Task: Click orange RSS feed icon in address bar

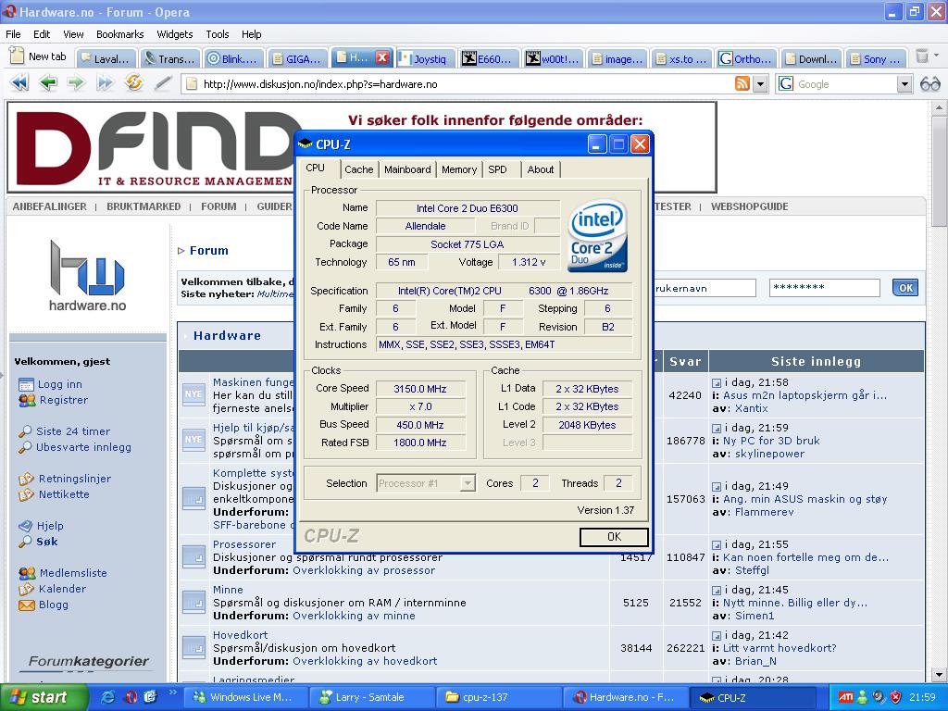Action: pyautogui.click(x=742, y=83)
